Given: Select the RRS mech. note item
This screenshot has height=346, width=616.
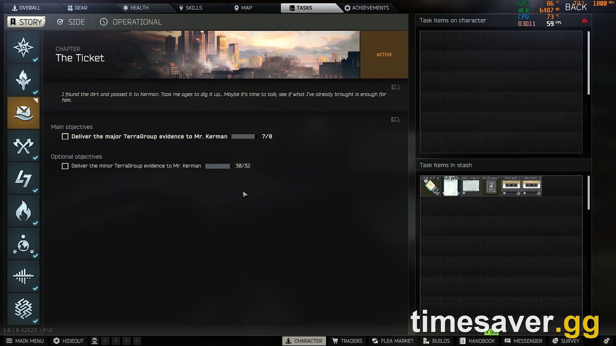Looking at the screenshot, I should point(471,186).
